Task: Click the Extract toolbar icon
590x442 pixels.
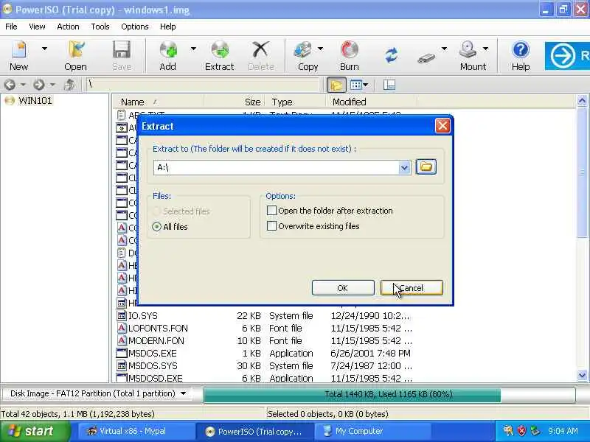Action: coord(220,50)
